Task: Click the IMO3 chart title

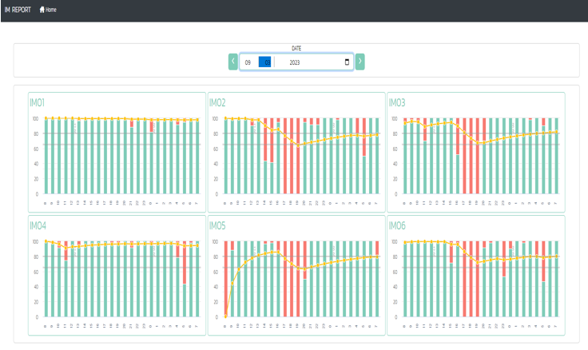Action: [x=397, y=103]
